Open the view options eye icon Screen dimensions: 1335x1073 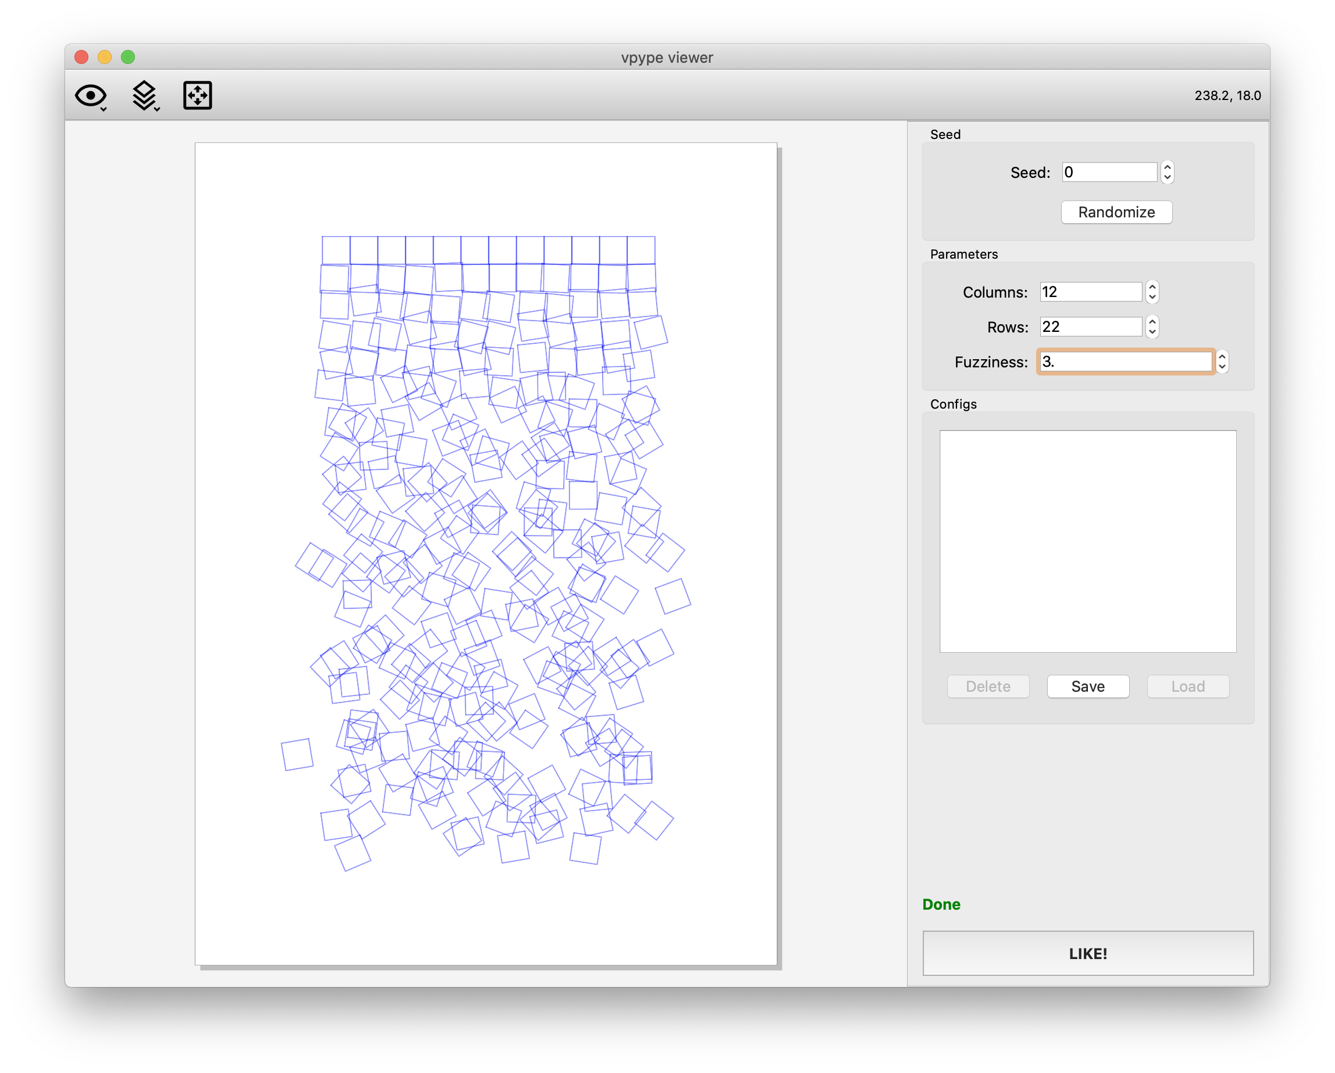click(x=90, y=95)
